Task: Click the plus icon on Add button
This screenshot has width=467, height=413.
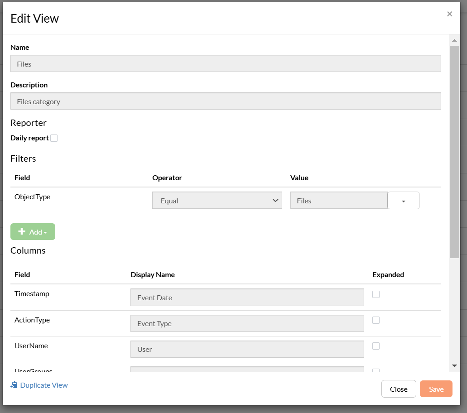Action: [22, 231]
